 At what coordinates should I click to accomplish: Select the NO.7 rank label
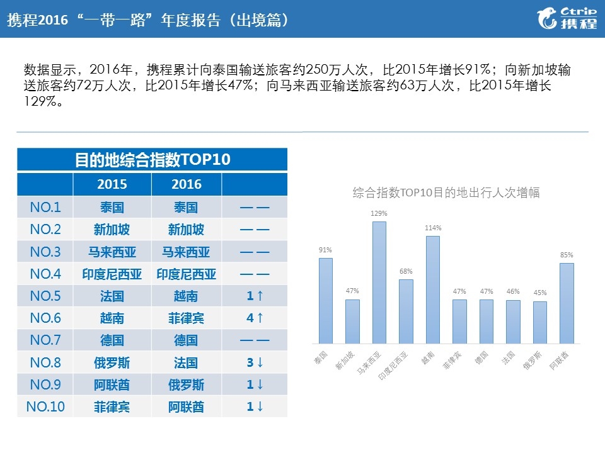(x=45, y=340)
